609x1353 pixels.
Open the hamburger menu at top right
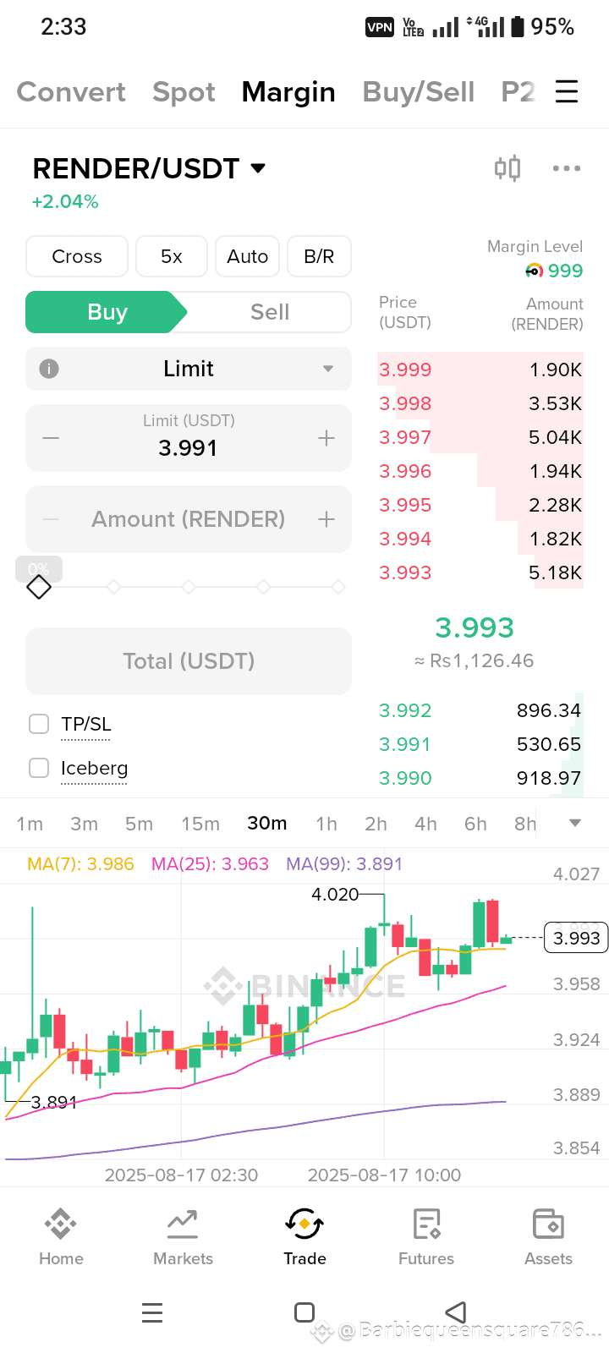coord(567,91)
